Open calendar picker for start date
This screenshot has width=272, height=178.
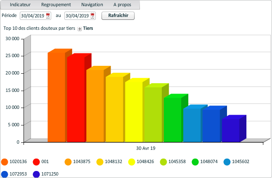[x=48, y=16]
